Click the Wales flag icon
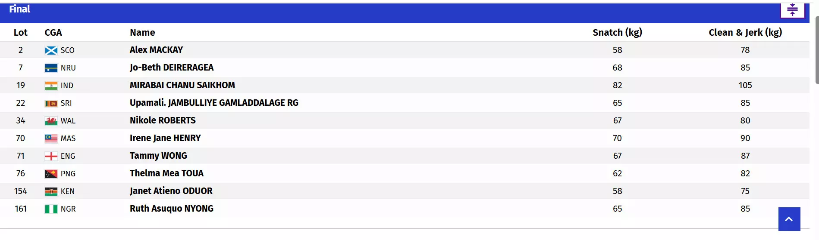The width and height of the screenshot is (819, 240). coord(51,121)
